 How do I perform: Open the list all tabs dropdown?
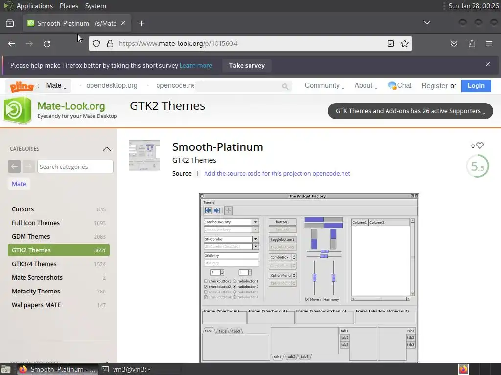[x=427, y=23]
